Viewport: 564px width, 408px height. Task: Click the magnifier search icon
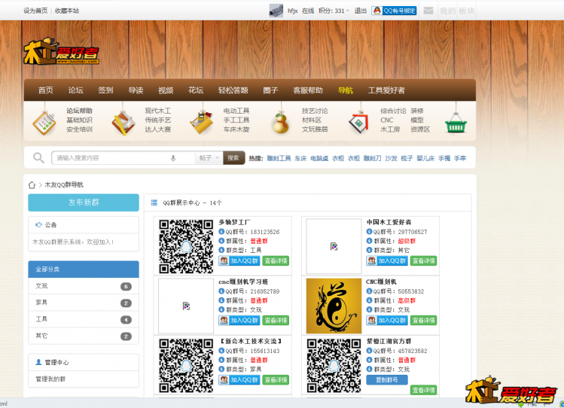pos(38,158)
